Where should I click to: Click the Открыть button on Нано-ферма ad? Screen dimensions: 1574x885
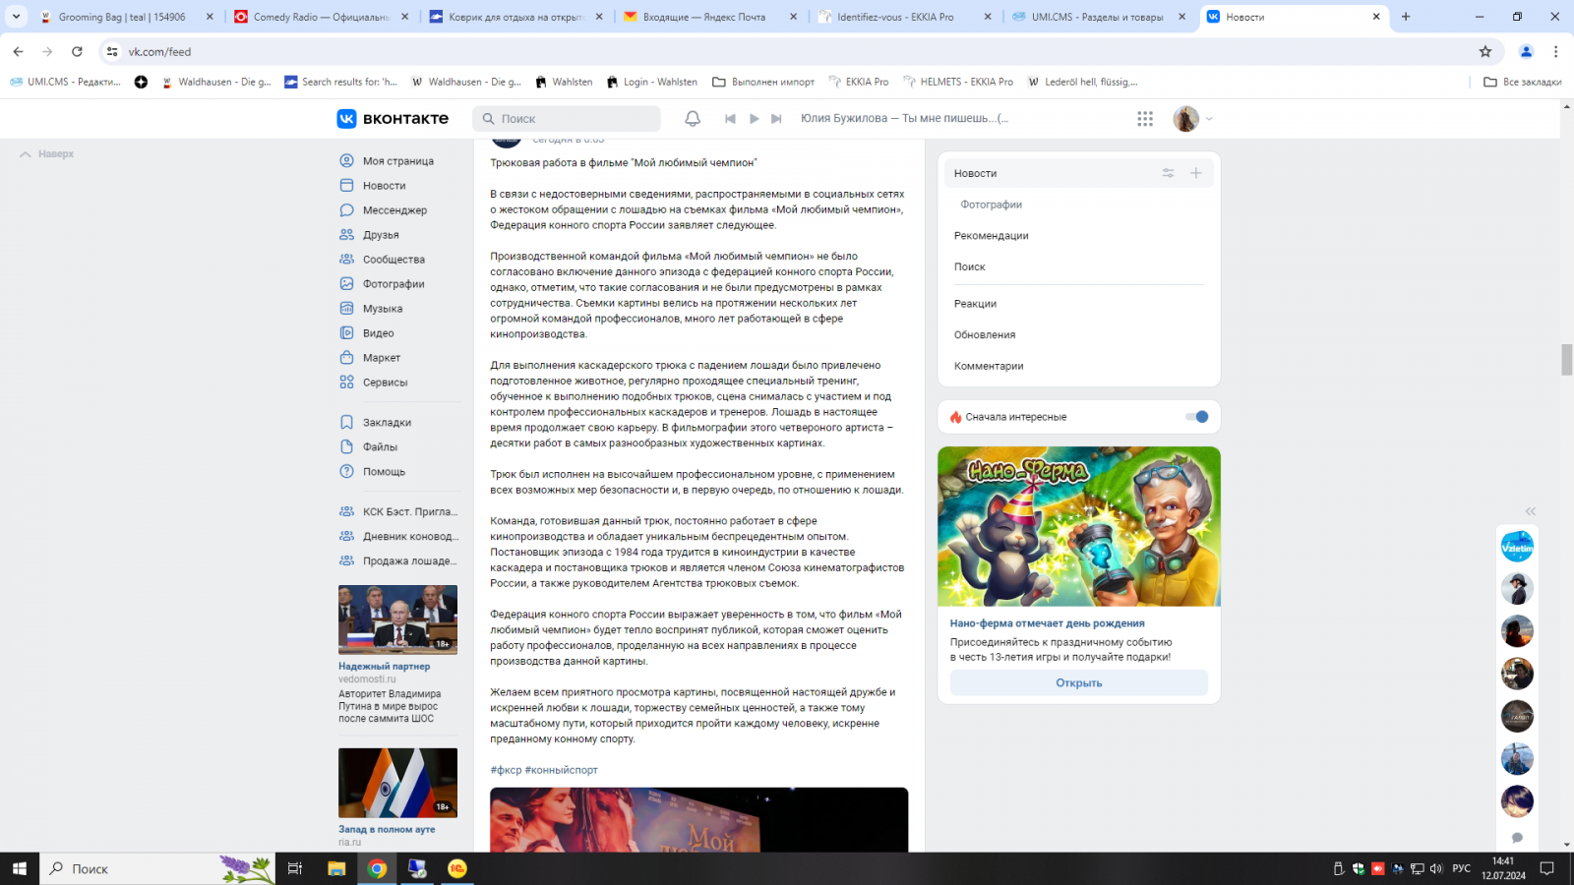pyautogui.click(x=1078, y=683)
